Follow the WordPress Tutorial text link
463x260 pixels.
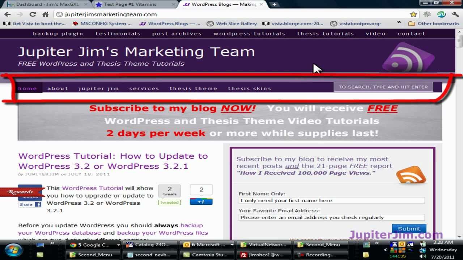[92, 188]
